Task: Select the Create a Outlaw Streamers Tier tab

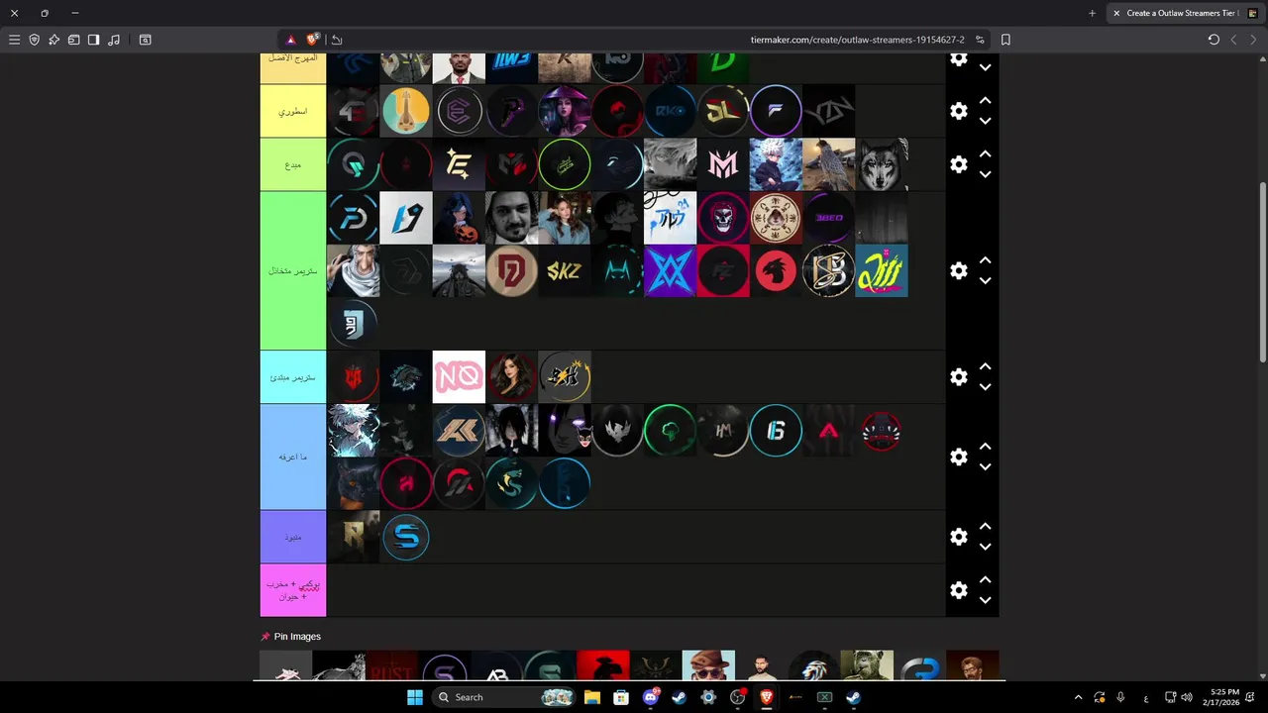Action: click(x=1184, y=13)
